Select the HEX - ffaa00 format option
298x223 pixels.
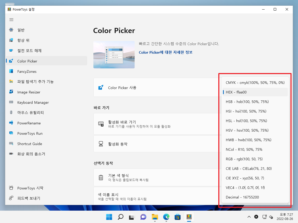tap(255, 92)
